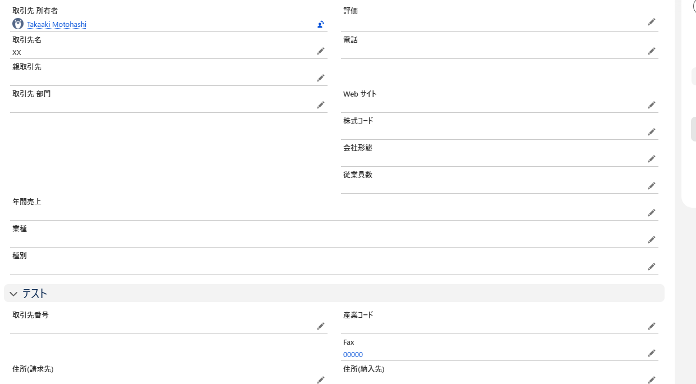
Task: Click the 産業コード edit pencil
Action: click(652, 326)
